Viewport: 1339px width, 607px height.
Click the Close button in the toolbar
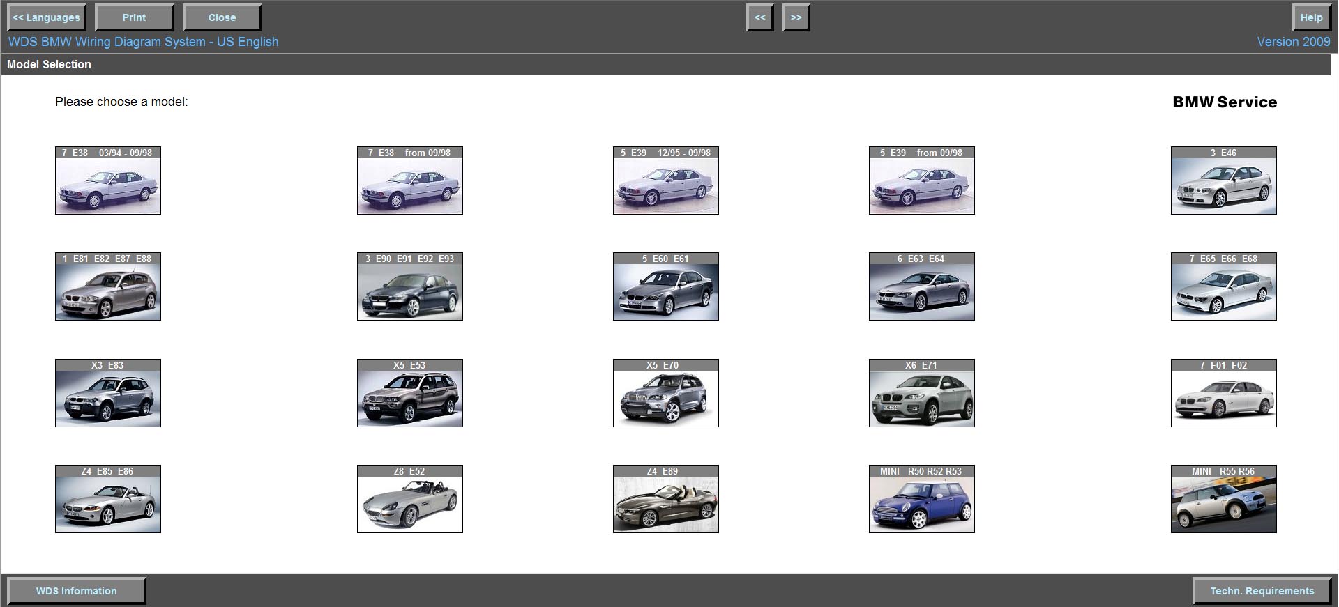coord(222,17)
